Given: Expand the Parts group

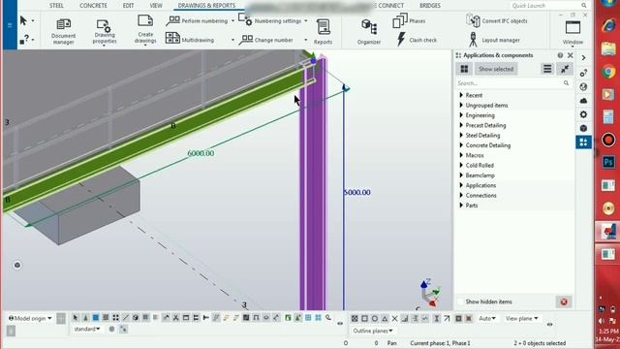Looking at the screenshot, I should (461, 206).
